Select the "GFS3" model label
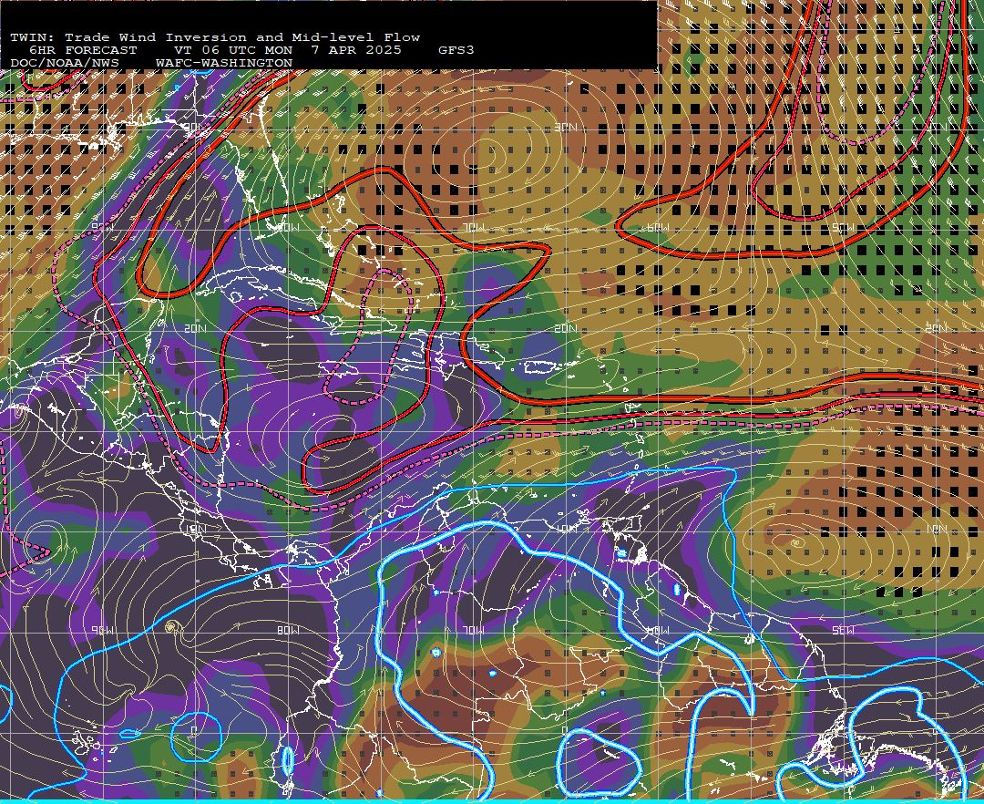Viewport: 984px width, 804px height. (456, 50)
